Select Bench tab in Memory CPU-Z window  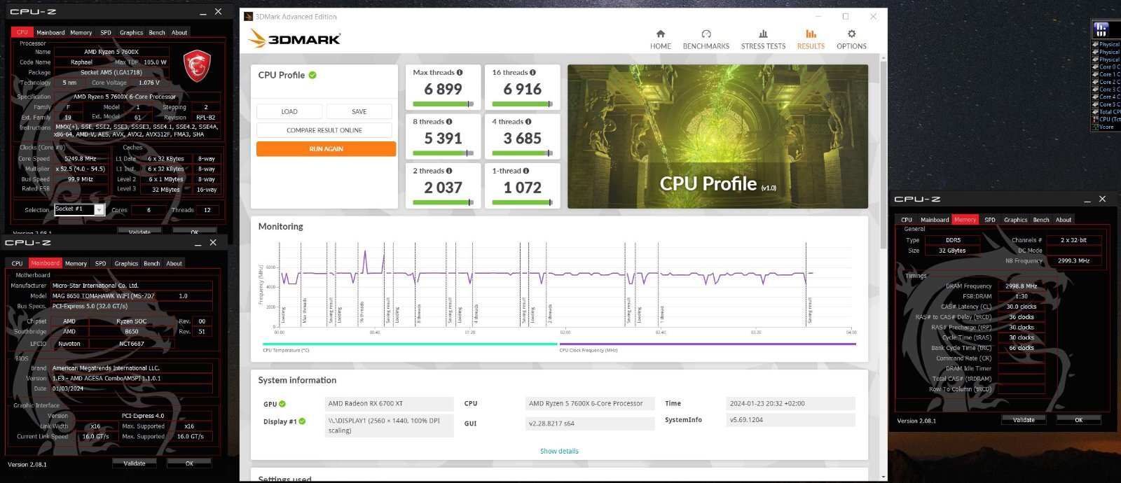[x=1041, y=220]
